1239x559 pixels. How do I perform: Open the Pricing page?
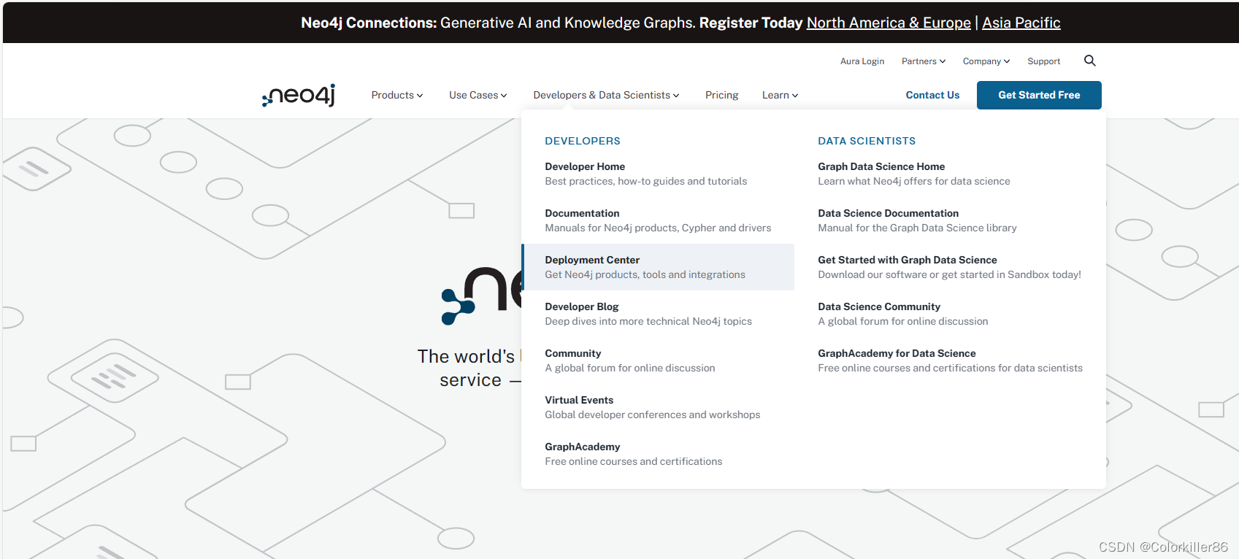coord(721,95)
